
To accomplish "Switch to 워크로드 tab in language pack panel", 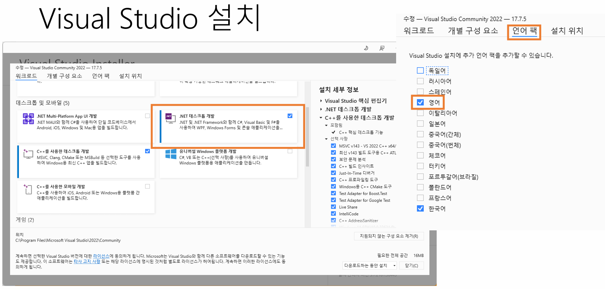I will pos(419,31).
